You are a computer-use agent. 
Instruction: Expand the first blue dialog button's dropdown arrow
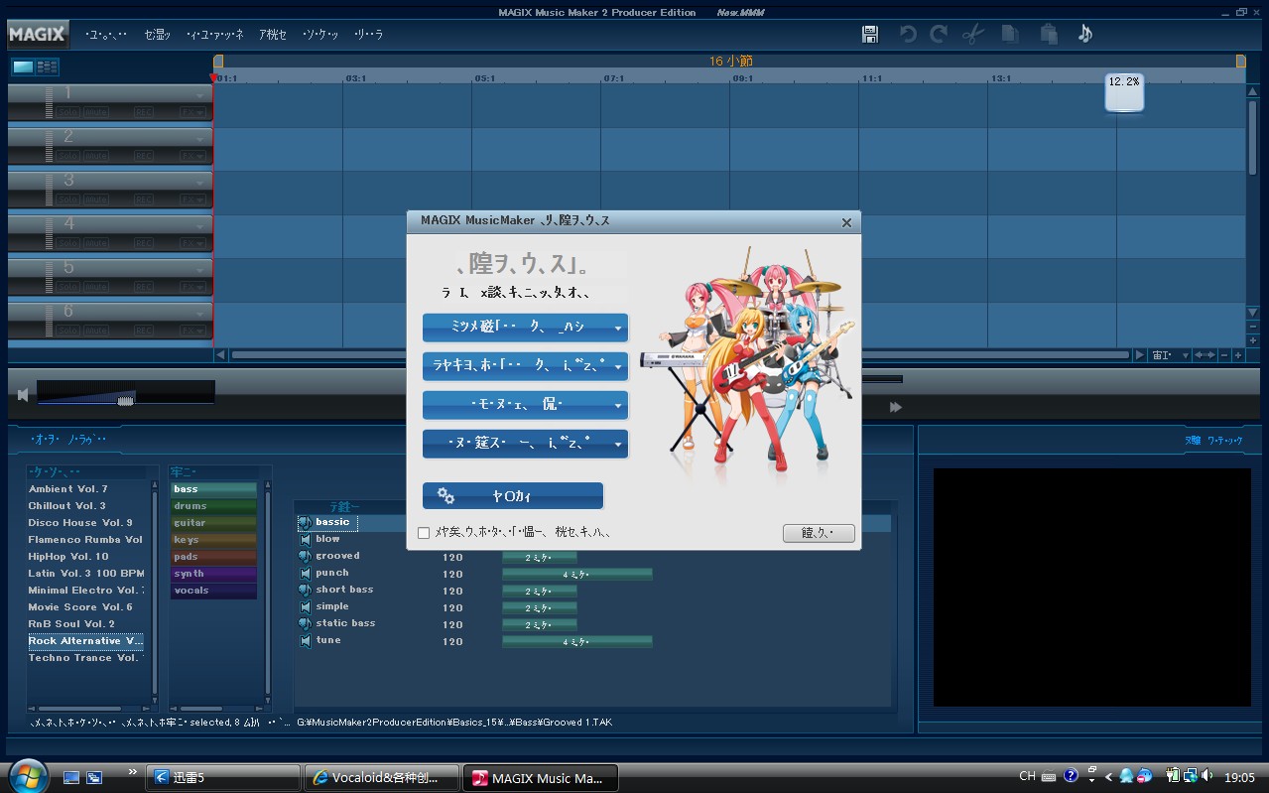pos(618,328)
